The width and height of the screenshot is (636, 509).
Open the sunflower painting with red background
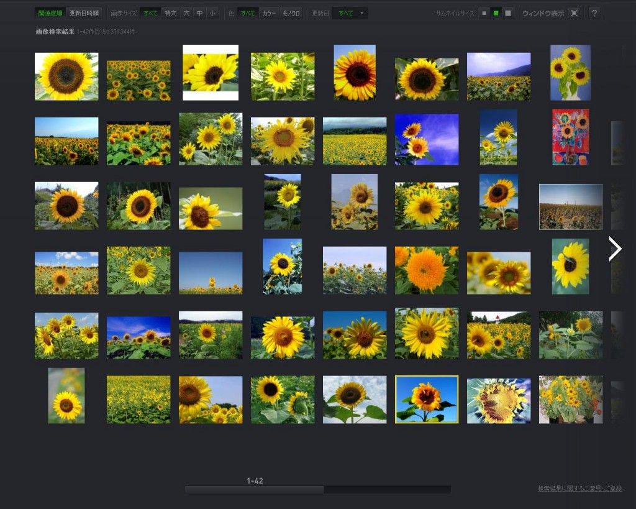point(571,137)
